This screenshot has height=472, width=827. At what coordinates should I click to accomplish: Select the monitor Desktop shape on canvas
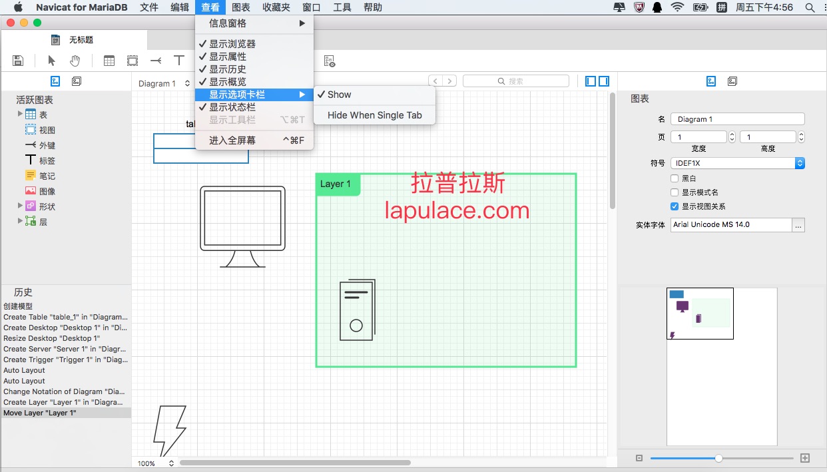(242, 226)
